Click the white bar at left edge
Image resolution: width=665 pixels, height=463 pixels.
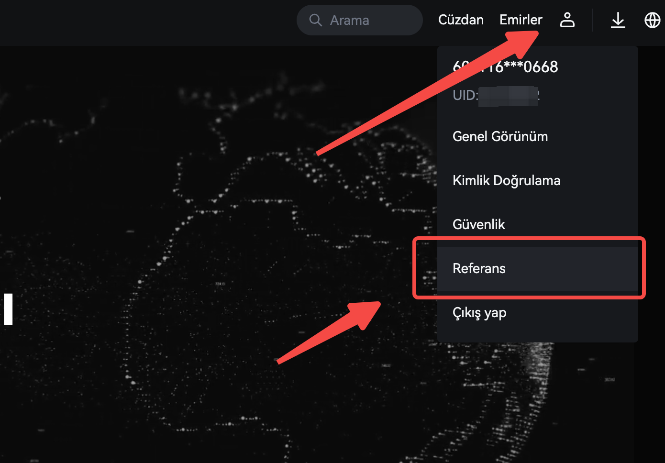pyautogui.click(x=8, y=309)
